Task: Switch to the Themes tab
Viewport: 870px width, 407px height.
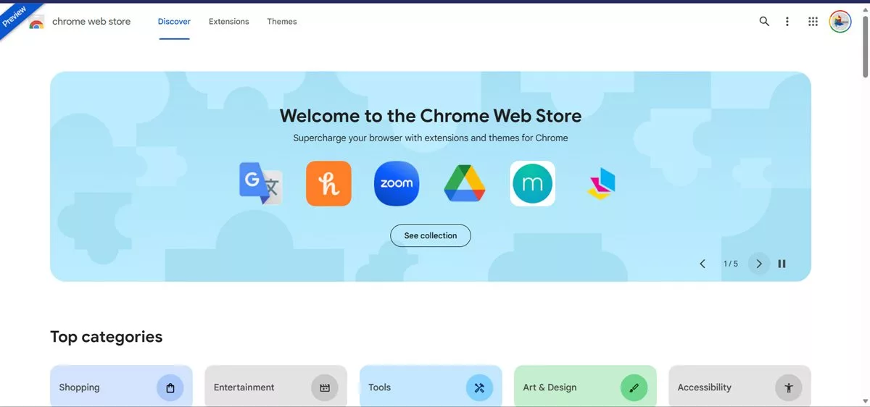Action: [282, 22]
